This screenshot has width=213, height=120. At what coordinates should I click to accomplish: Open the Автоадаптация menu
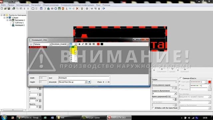(23, 5)
